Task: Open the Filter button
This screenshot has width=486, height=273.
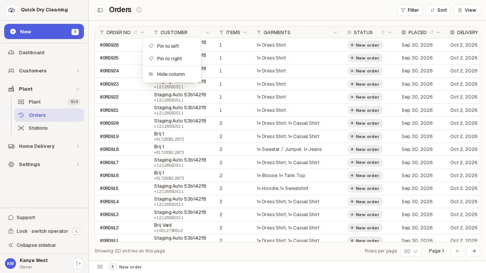Action: click(x=410, y=10)
